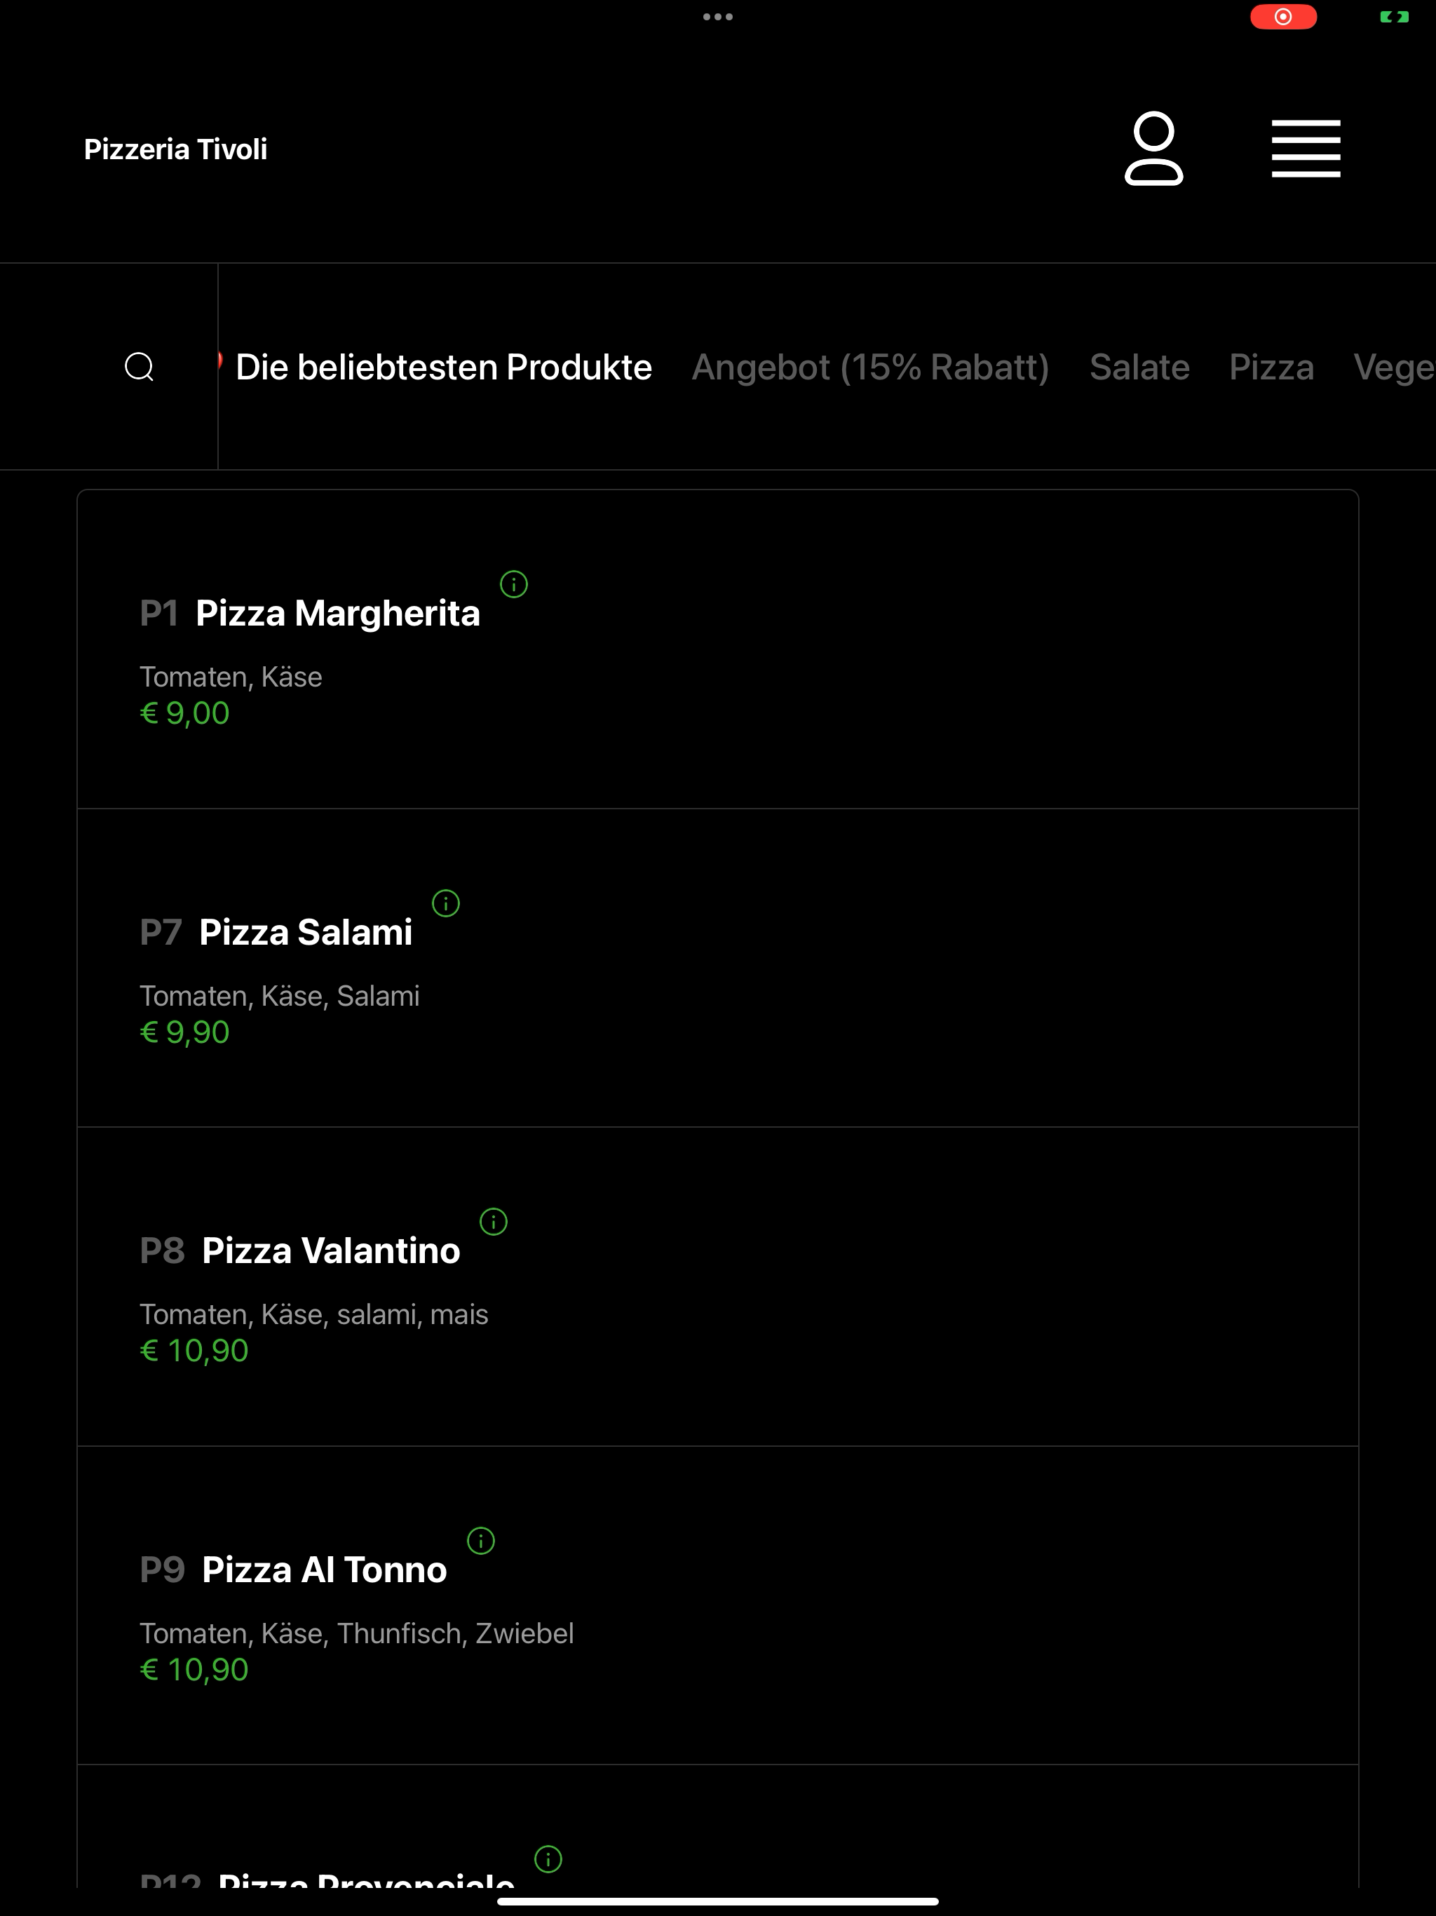Go to Pizzeria Tivoli home
Screen dimensions: 1436x1916
(x=176, y=149)
